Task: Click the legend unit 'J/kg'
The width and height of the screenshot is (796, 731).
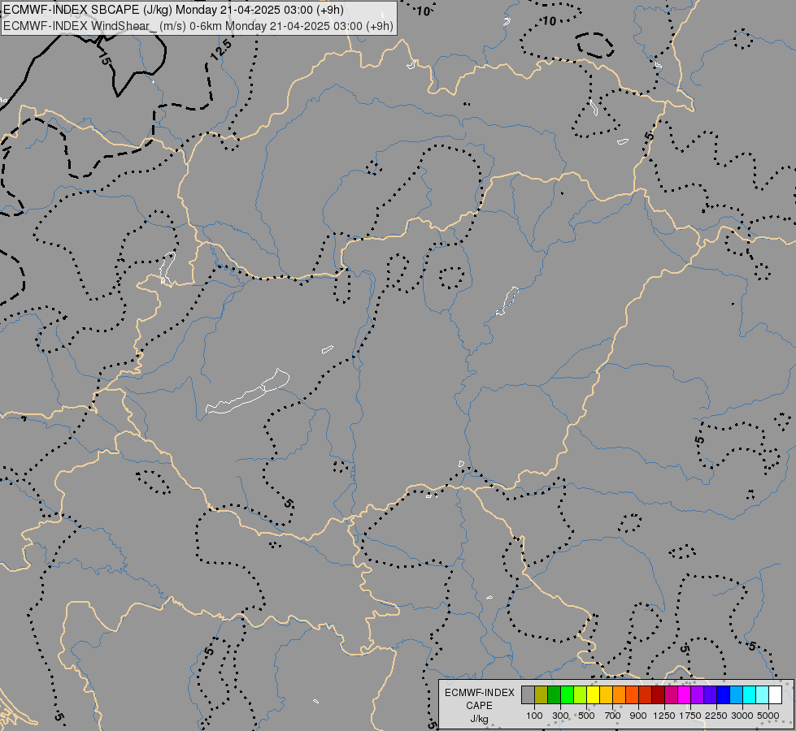Action: coord(479,719)
